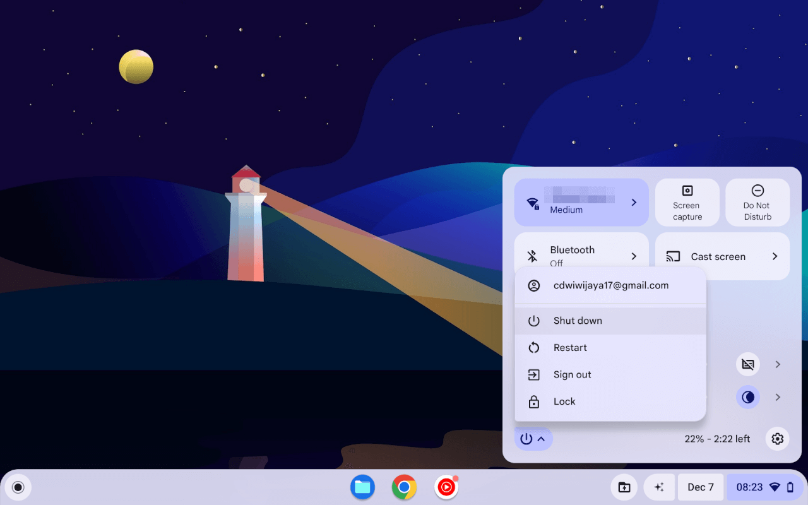This screenshot has width=808, height=505.
Task: Click the Quick Insert sparkle icon
Action: pyautogui.click(x=659, y=487)
